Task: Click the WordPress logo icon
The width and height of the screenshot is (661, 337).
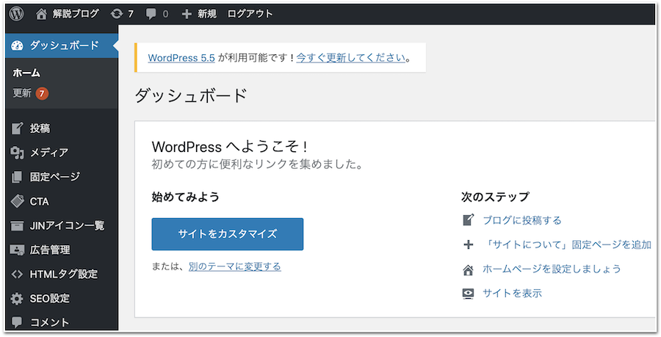Action: [16, 13]
